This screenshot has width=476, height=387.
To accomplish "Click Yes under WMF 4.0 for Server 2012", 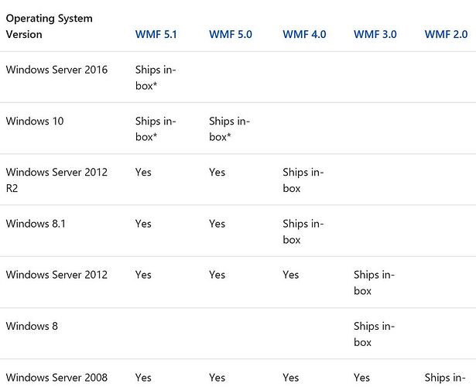I will [x=291, y=275].
